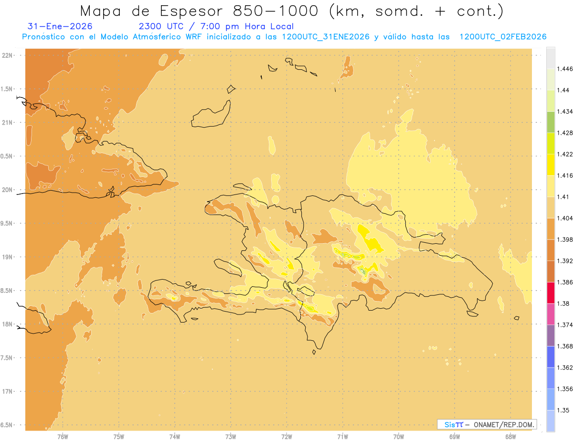573x443 pixels.
Task: Click the latitude label '17N'
Action: pyautogui.click(x=7, y=391)
